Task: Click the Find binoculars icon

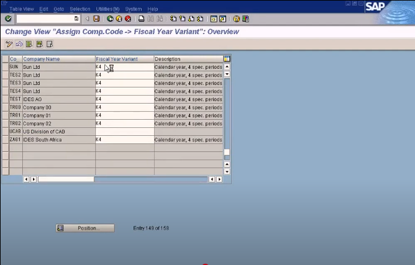Action: 150,19
